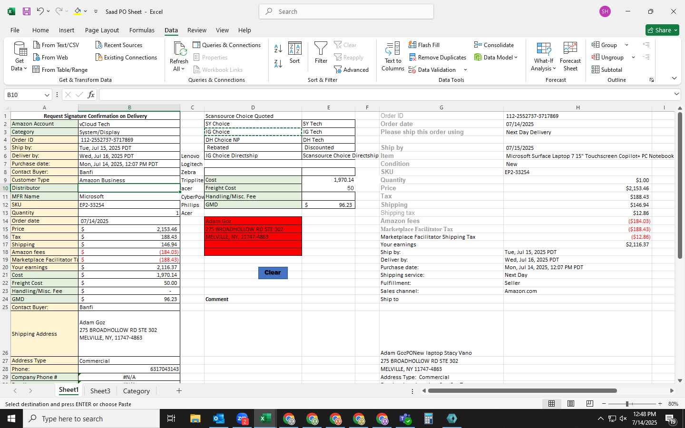Switch to Normal view in status bar

(551, 404)
